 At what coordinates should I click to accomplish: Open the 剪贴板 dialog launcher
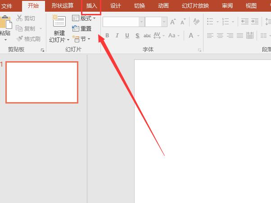(42, 50)
